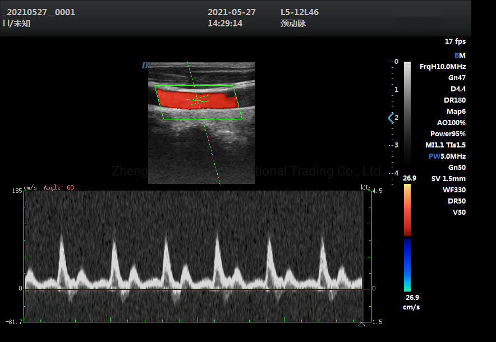Click the 未知 patient info text
The image size is (496, 342).
tap(22, 24)
